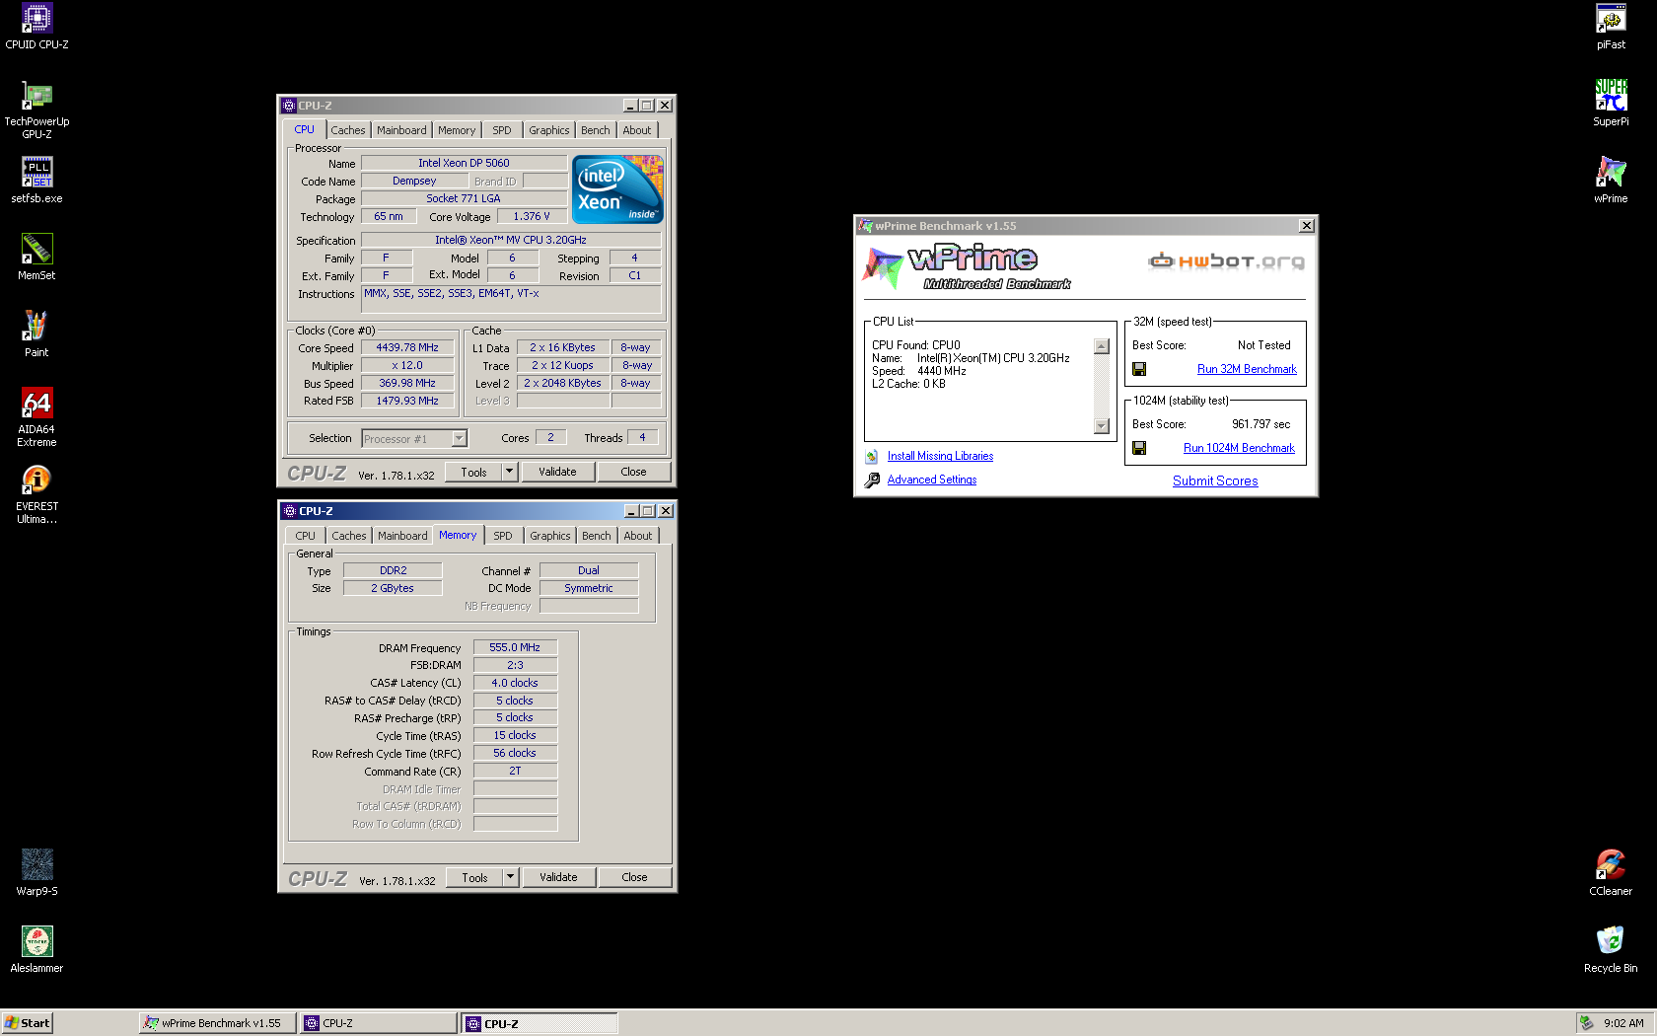Image resolution: width=1657 pixels, height=1036 pixels.
Task: Click the Advanced Settings wrench icon
Action: 872,481
